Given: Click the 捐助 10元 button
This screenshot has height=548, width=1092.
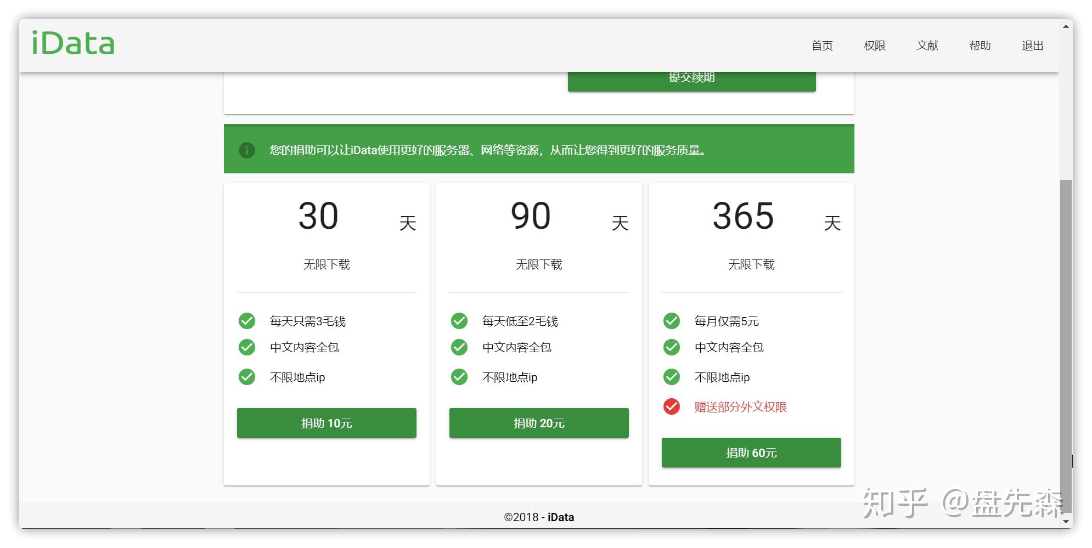Looking at the screenshot, I should pos(327,423).
